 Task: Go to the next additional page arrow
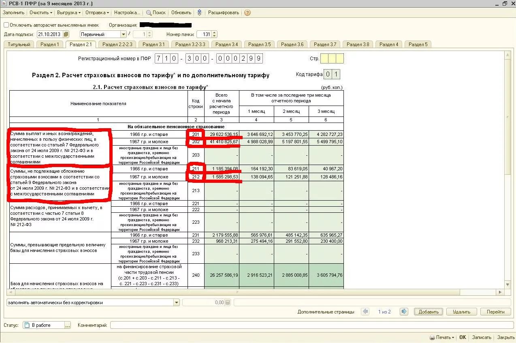(404, 311)
